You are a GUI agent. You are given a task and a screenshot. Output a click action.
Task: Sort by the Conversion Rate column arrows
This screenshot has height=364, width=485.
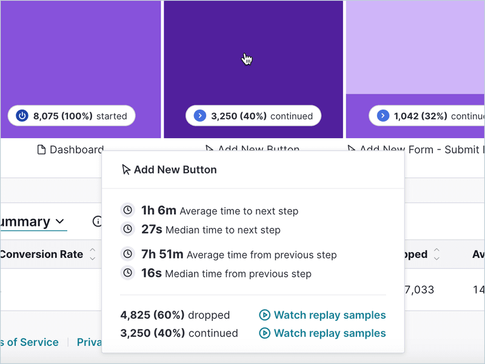coord(93,254)
